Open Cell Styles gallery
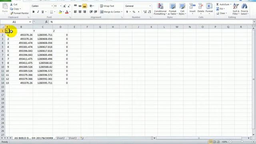The width and height of the screenshot is (256, 144). pos(182,9)
